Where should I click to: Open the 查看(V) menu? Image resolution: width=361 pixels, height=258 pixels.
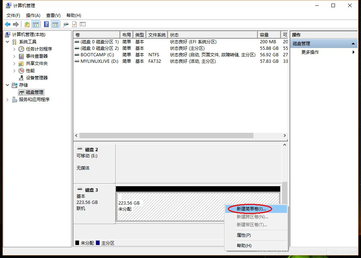click(x=53, y=16)
